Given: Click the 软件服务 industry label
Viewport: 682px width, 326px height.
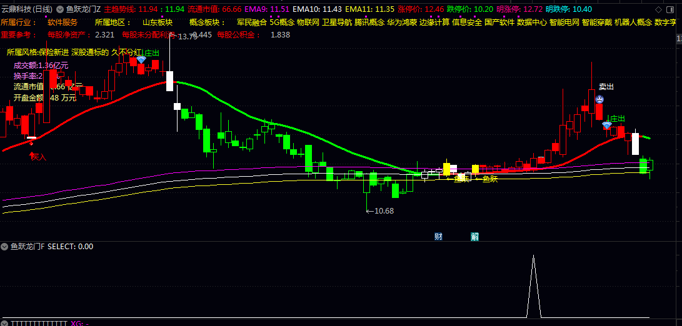Looking at the screenshot, I should [x=63, y=22].
